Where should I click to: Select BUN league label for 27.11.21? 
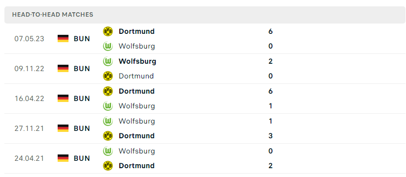[82, 128]
